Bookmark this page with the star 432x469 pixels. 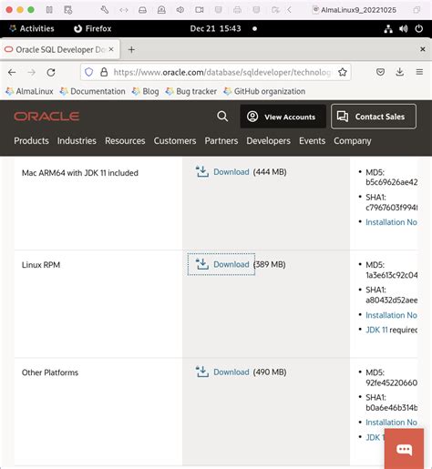pyautogui.click(x=343, y=72)
